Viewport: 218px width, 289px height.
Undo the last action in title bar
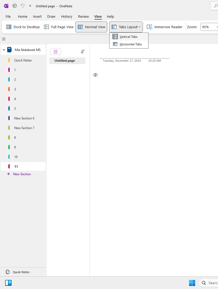(23, 6)
